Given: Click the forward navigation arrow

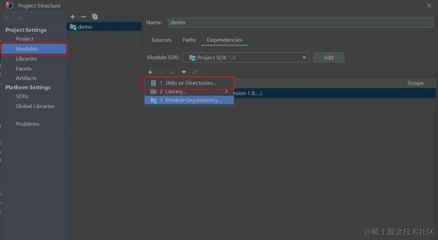Looking at the screenshot, I should pyautogui.click(x=19, y=18).
